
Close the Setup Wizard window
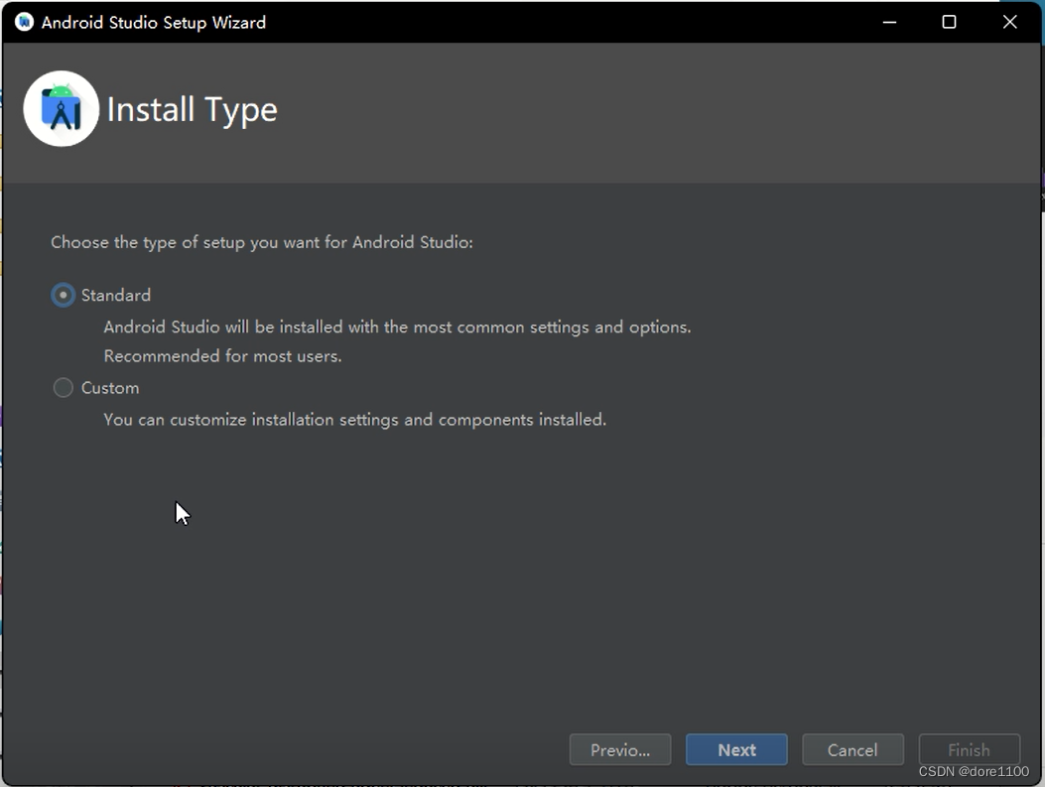(1009, 22)
